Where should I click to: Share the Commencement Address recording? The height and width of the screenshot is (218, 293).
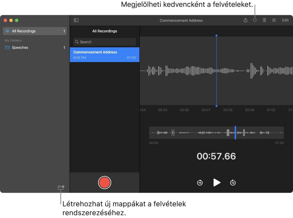[x=245, y=20]
